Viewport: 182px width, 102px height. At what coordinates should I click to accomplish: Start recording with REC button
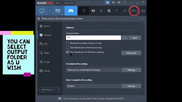coord(134,11)
